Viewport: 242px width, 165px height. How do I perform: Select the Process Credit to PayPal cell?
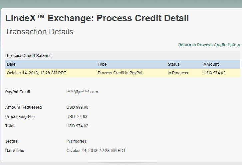pyautogui.click(x=120, y=73)
